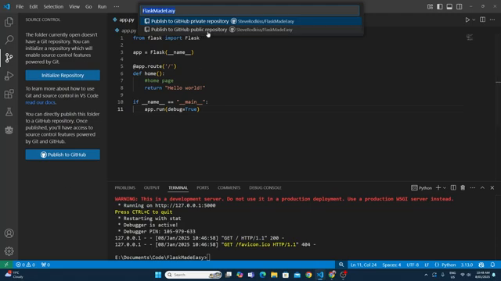Click the Publish to GitHub button

[63, 155]
